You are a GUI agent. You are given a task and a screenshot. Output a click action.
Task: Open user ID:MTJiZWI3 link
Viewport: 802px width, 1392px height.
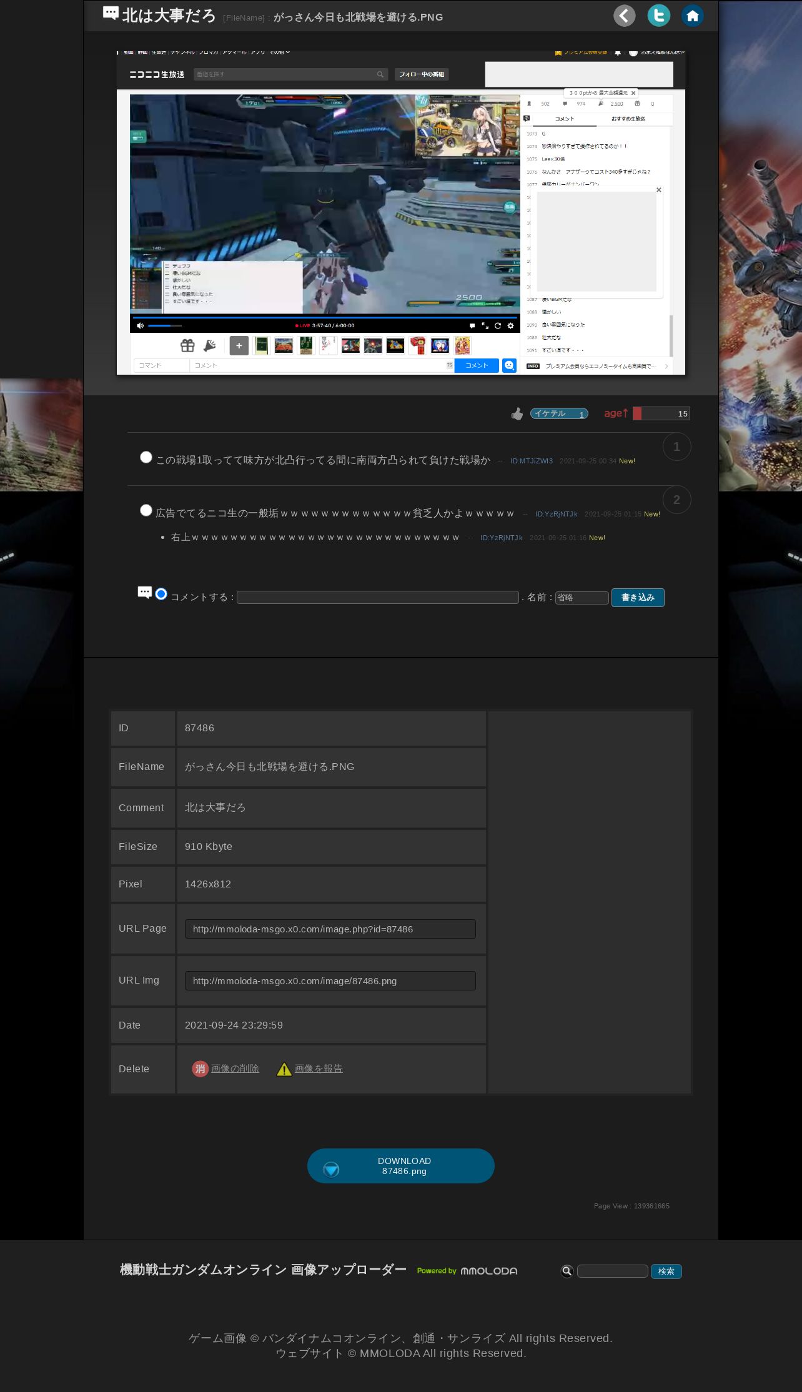point(532,461)
